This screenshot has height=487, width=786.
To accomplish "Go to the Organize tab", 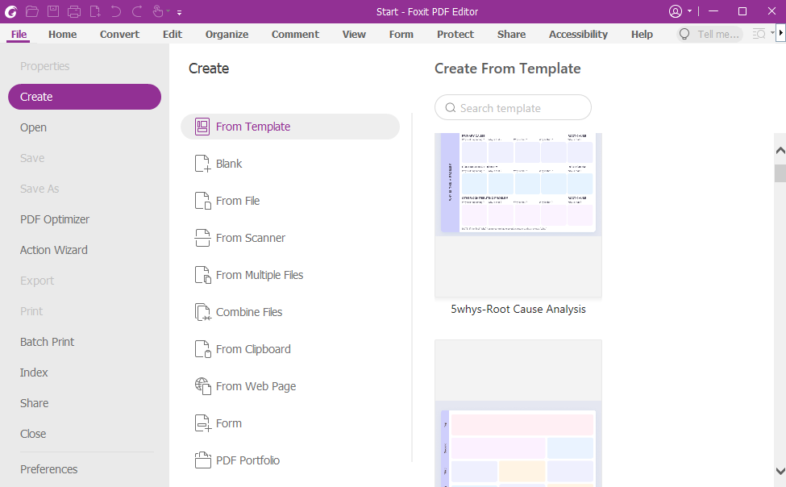I will point(227,34).
